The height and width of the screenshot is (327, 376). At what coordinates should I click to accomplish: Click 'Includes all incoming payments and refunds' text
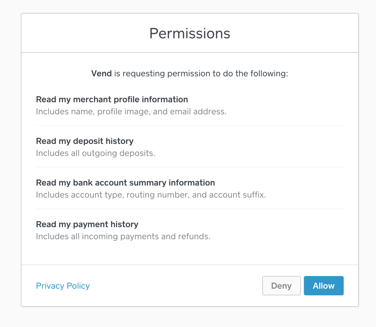coord(123,237)
